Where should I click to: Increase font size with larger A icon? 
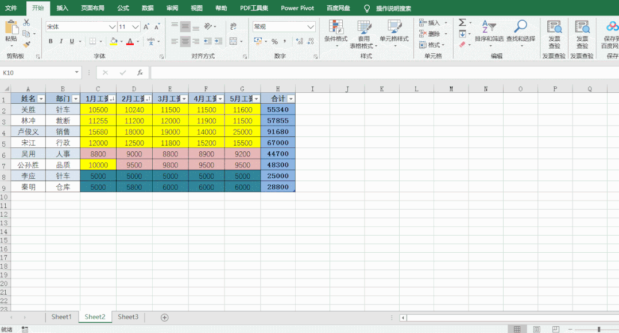point(146,27)
